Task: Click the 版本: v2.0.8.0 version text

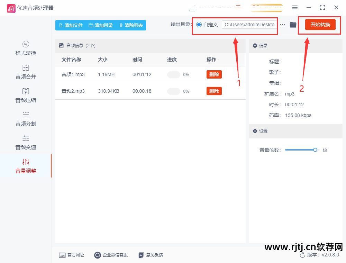Action: click(323, 255)
